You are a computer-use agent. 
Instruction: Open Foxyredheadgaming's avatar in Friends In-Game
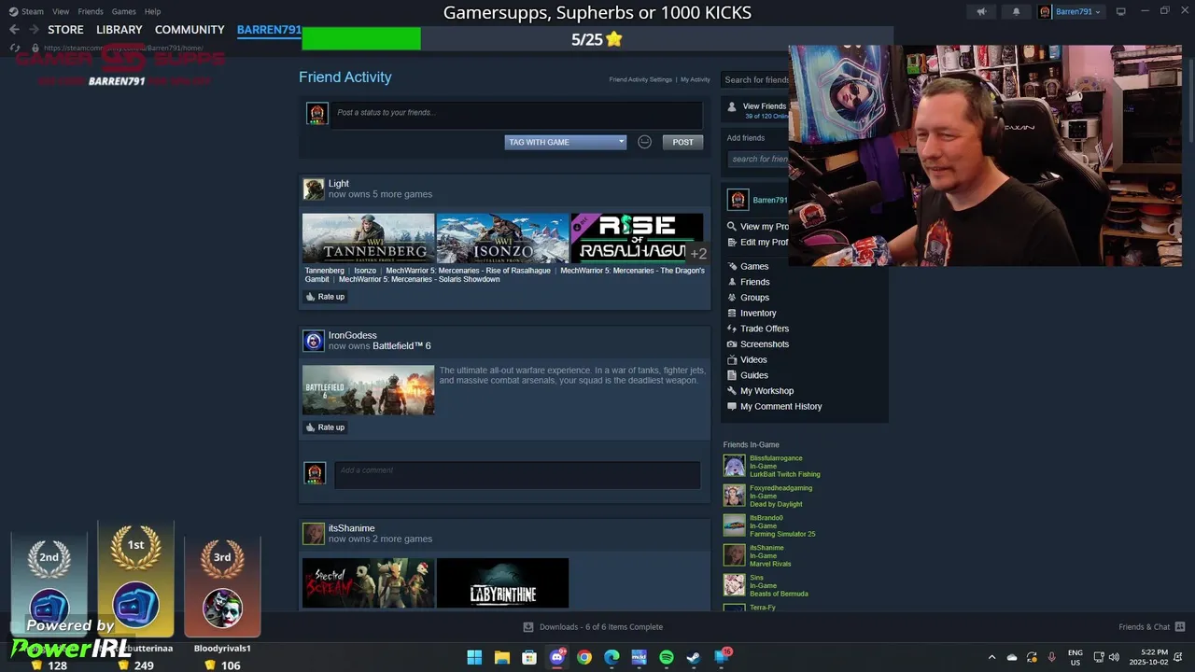click(734, 496)
